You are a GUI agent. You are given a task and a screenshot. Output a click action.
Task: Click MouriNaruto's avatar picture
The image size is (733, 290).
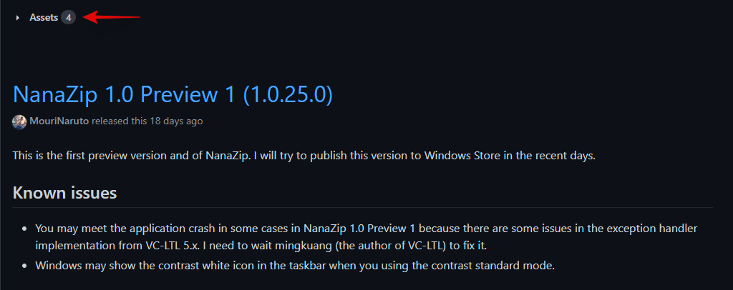(x=19, y=121)
